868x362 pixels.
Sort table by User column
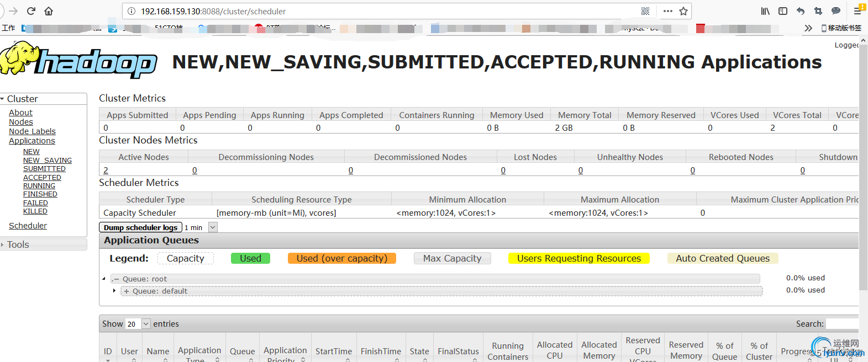click(x=129, y=352)
